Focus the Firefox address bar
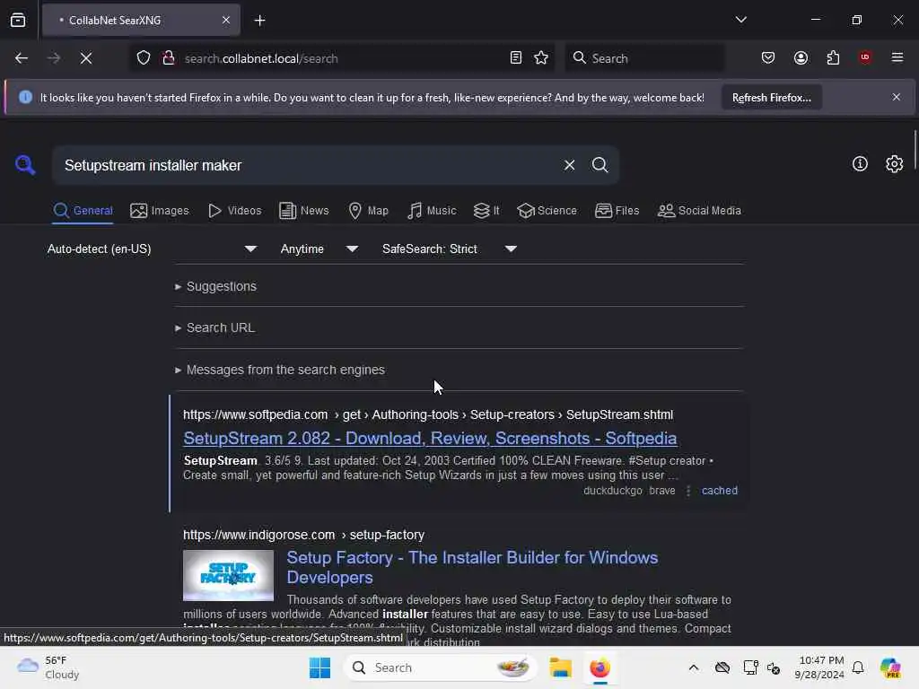The image size is (919, 689). point(343,58)
